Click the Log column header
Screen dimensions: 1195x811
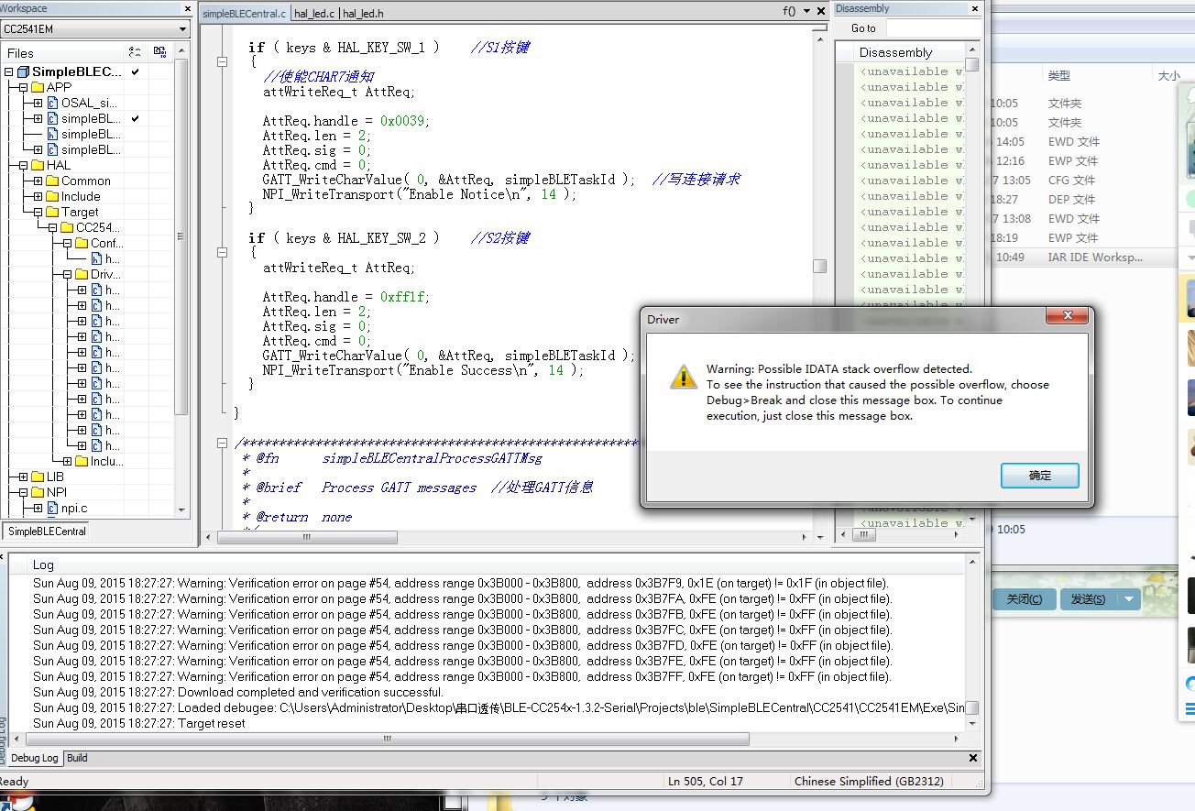(x=493, y=564)
